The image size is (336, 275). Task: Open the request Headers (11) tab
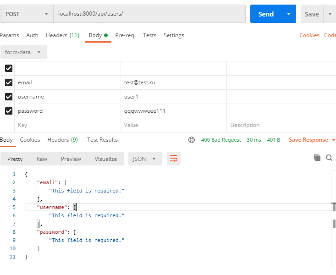click(63, 35)
